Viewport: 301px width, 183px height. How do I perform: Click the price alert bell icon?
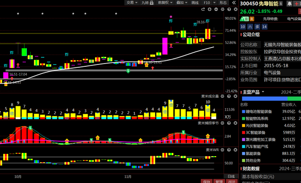290,3
